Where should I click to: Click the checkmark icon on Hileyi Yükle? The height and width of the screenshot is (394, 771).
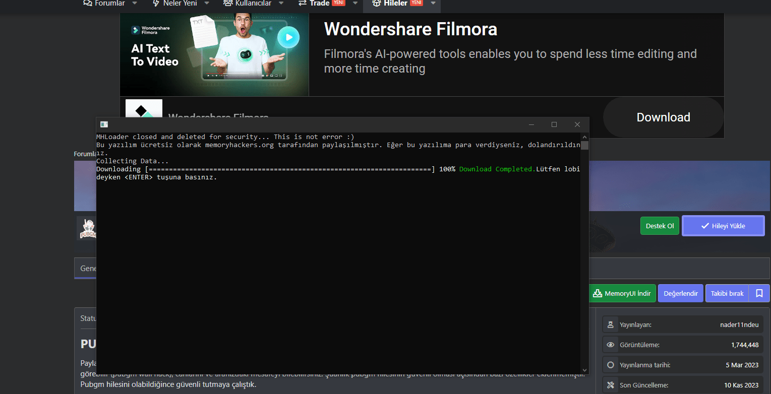[x=705, y=226]
